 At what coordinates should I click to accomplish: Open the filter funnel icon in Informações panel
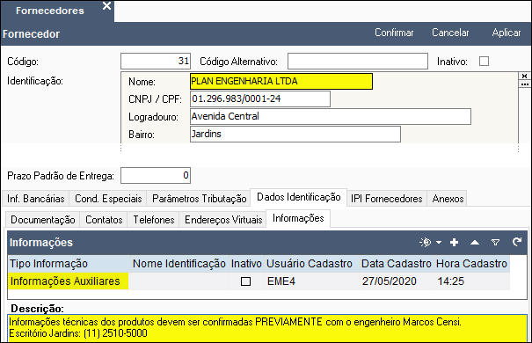point(495,242)
